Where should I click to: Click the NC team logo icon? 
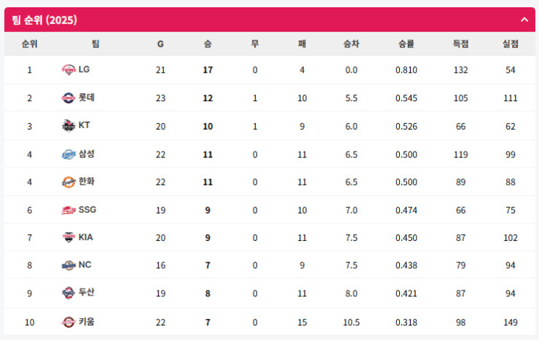(68, 265)
